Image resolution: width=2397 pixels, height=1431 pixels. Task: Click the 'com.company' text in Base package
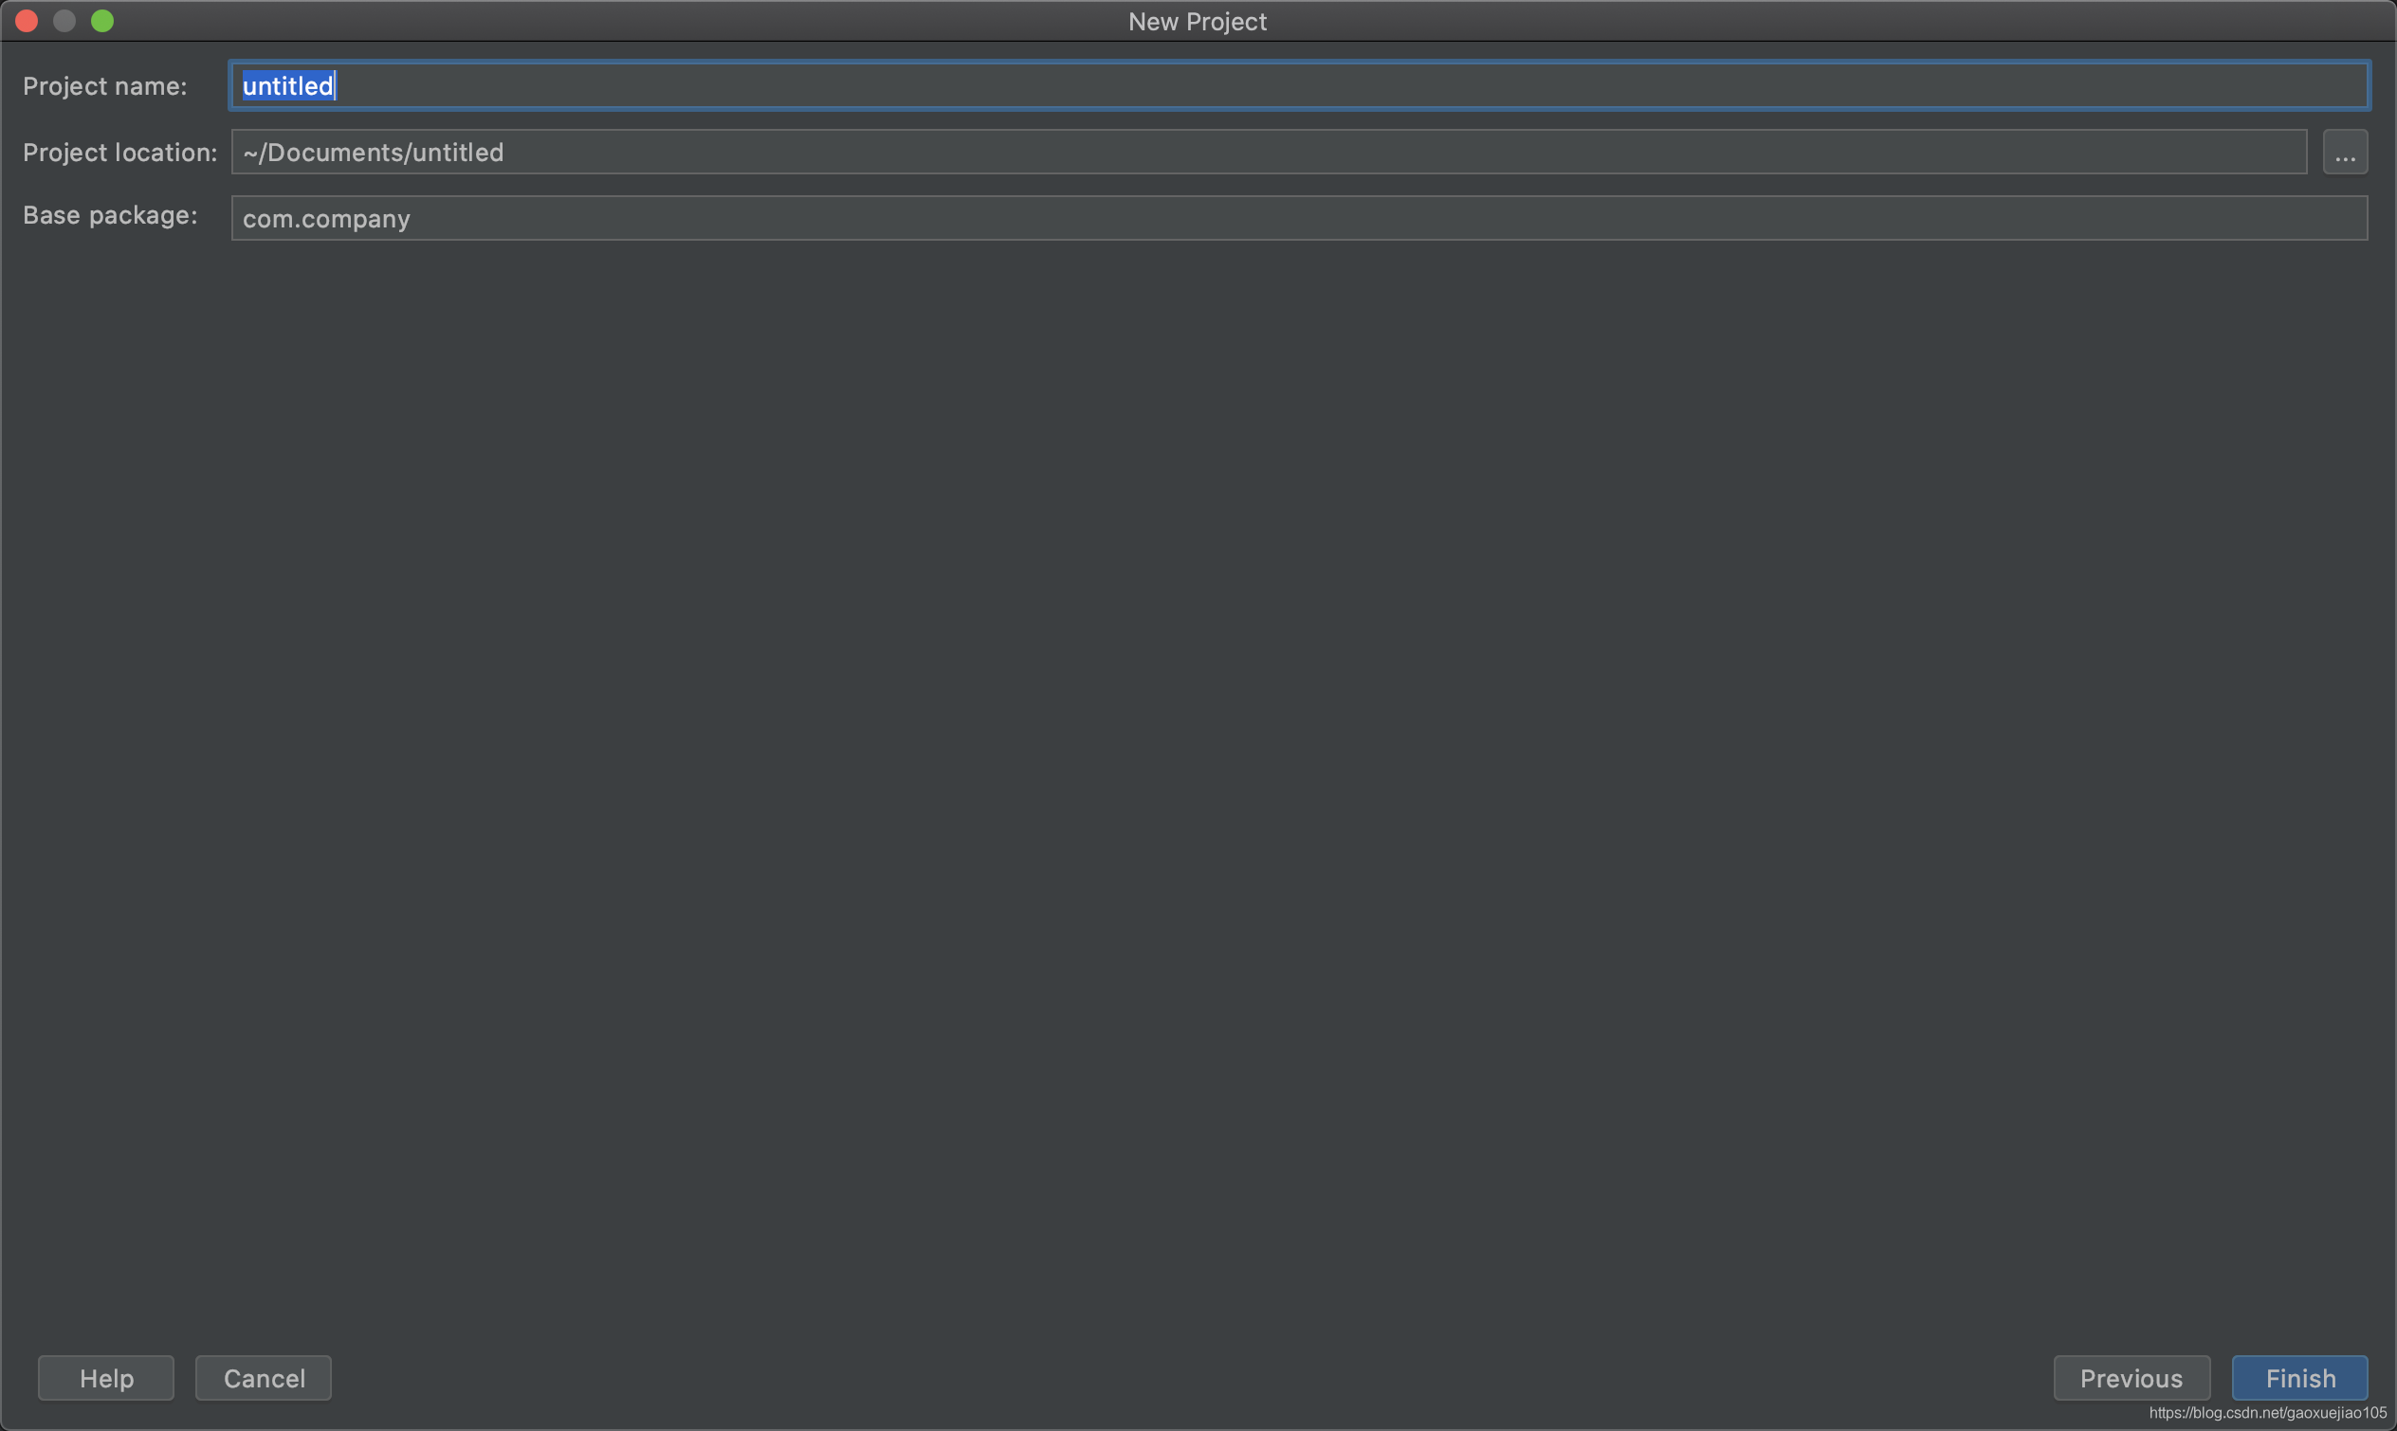(326, 219)
